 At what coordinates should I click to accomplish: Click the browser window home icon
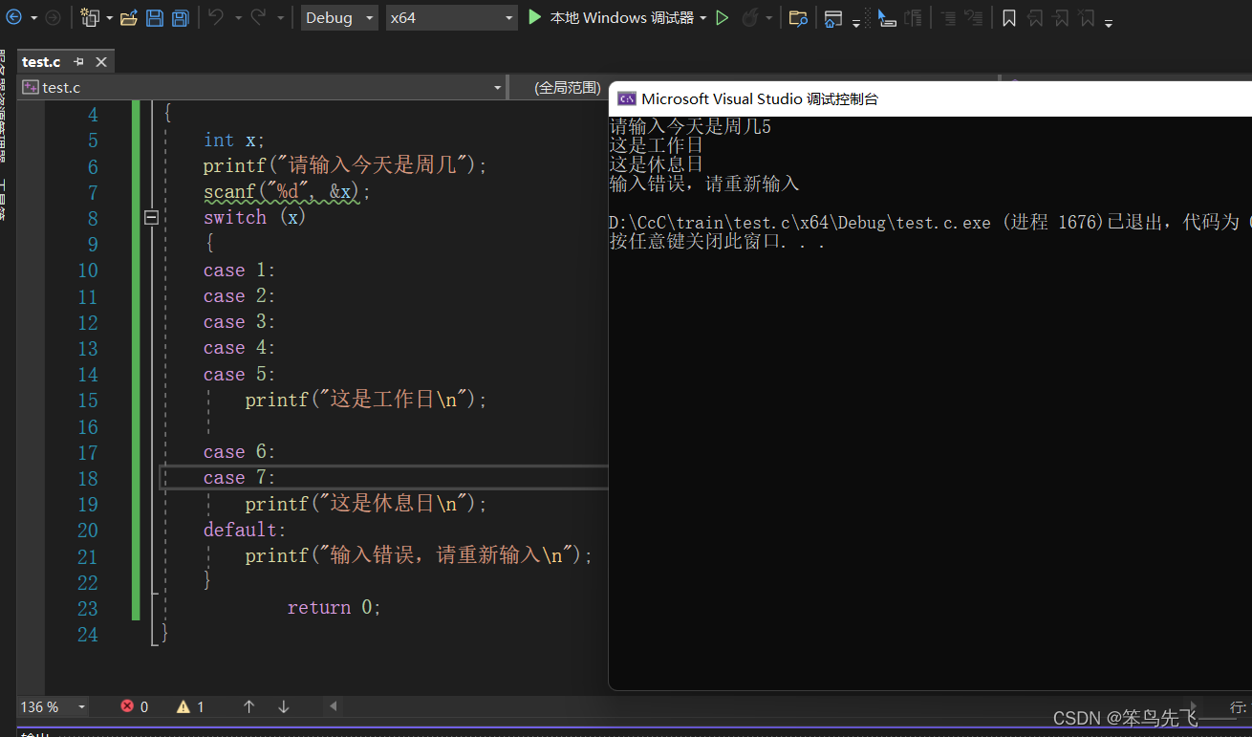[833, 17]
